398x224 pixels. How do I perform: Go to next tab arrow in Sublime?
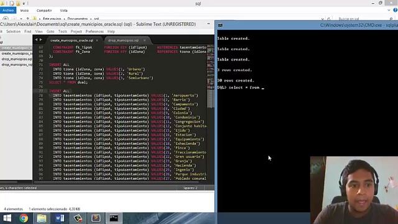(x=41, y=40)
